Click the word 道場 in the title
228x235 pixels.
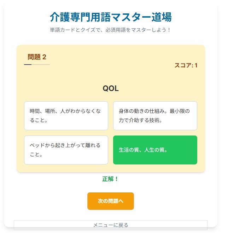163,17
